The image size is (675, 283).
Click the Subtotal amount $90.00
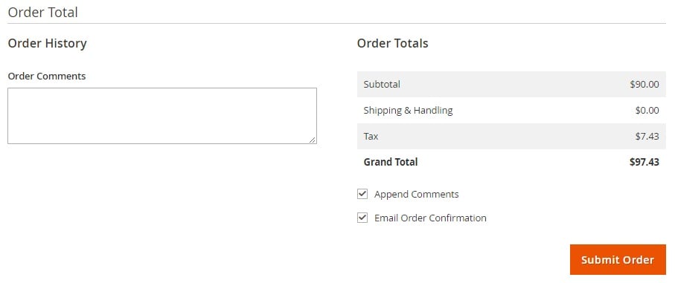click(x=644, y=84)
